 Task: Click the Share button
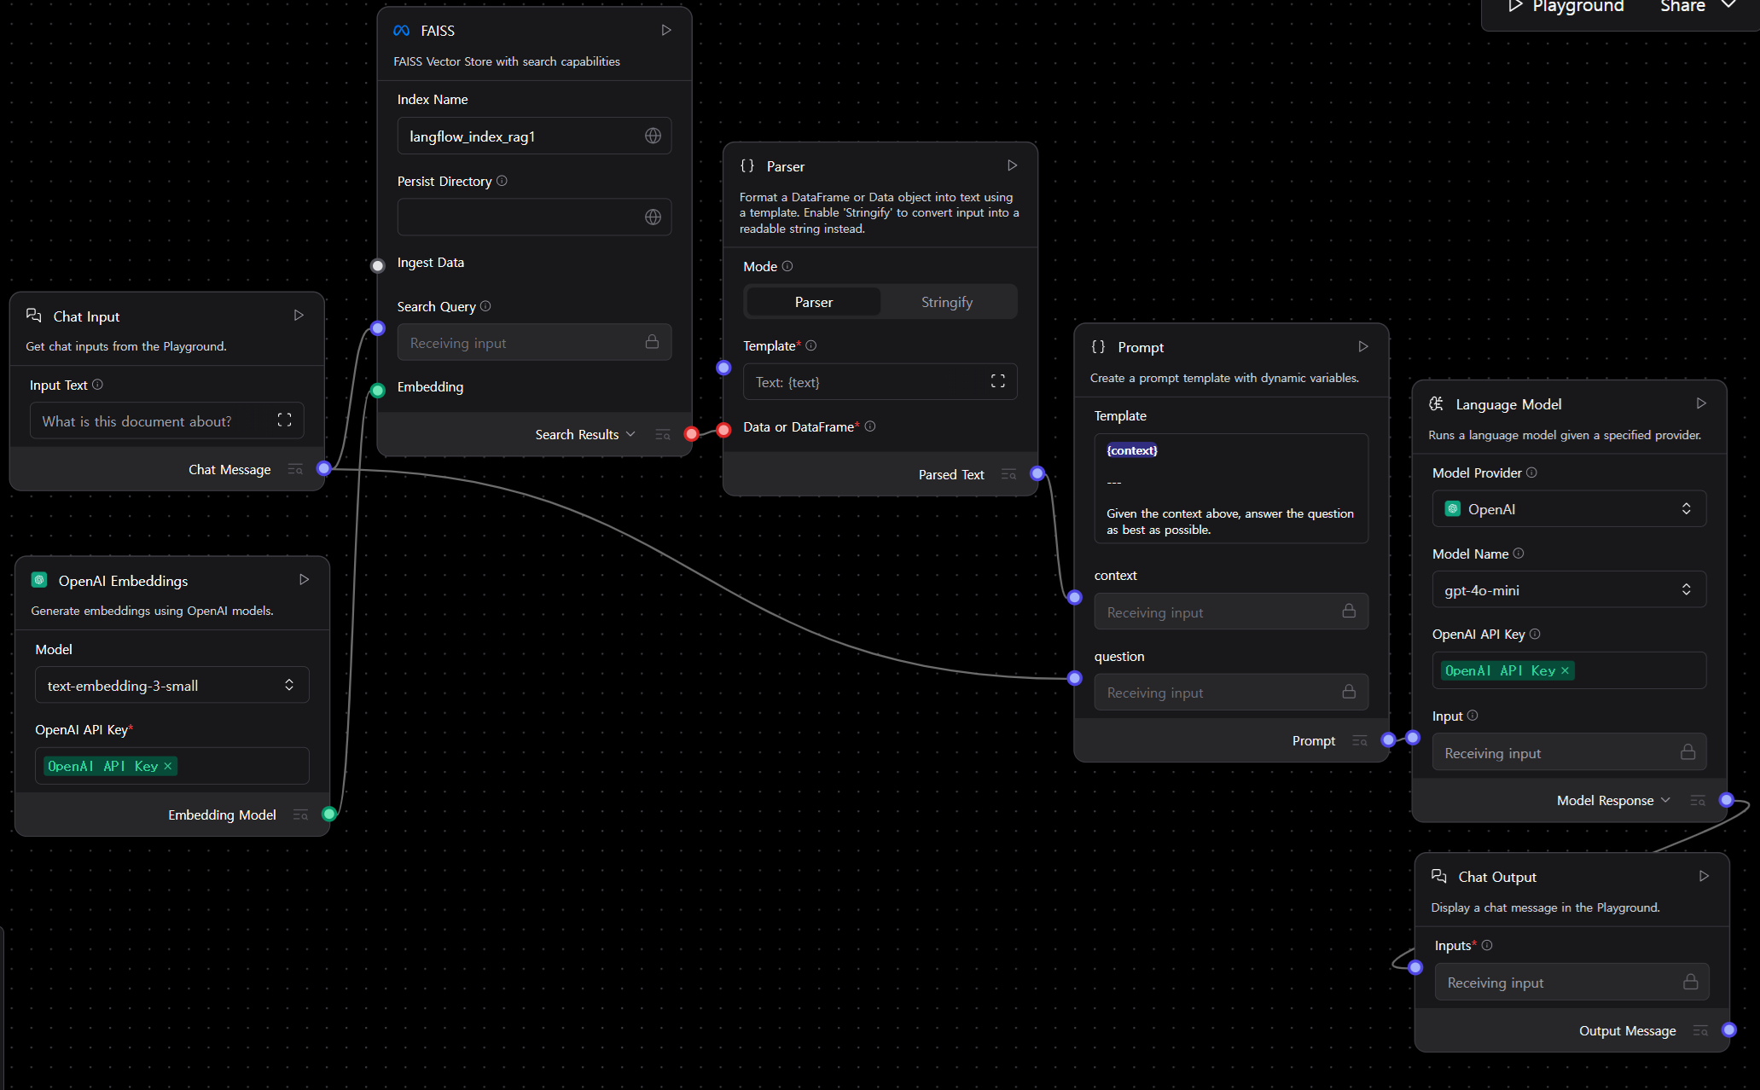(1682, 7)
